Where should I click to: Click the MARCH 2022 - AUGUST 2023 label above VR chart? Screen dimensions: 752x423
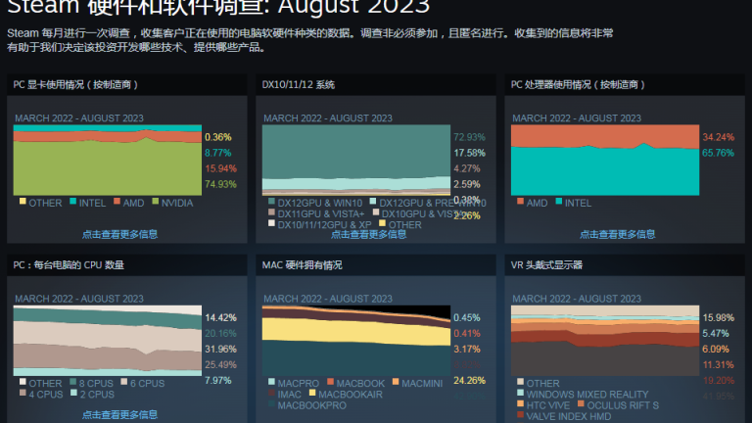(577, 299)
